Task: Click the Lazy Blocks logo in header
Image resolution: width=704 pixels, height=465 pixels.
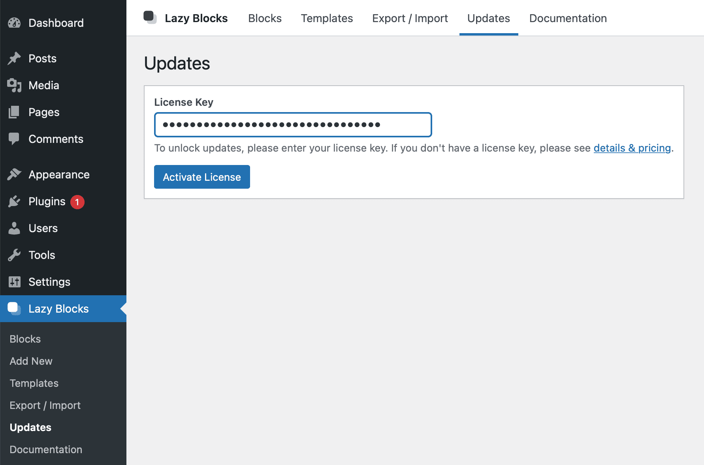Action: pyautogui.click(x=150, y=18)
